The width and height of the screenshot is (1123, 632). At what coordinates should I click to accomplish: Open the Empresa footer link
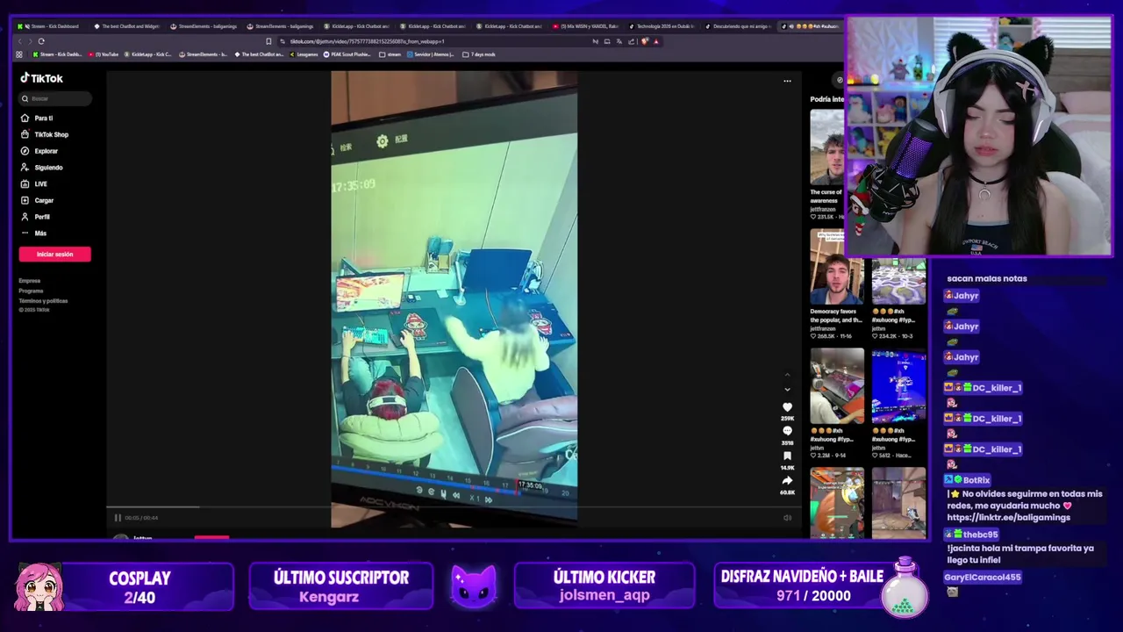[30, 281]
